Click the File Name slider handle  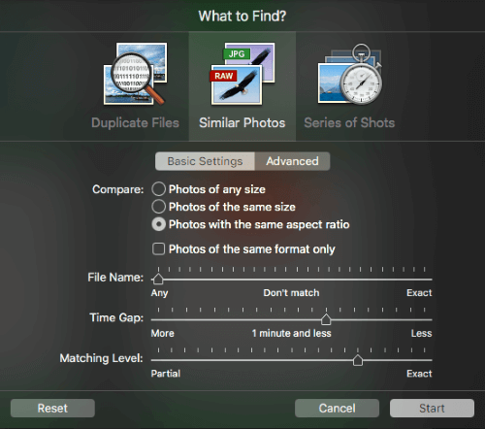click(x=158, y=279)
